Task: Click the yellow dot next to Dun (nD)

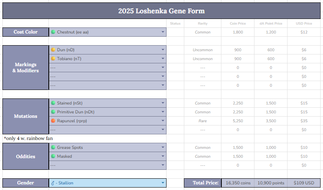Action: tap(53, 50)
